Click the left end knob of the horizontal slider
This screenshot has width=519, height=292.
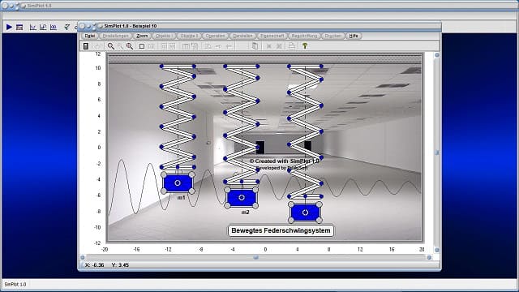click(x=83, y=257)
